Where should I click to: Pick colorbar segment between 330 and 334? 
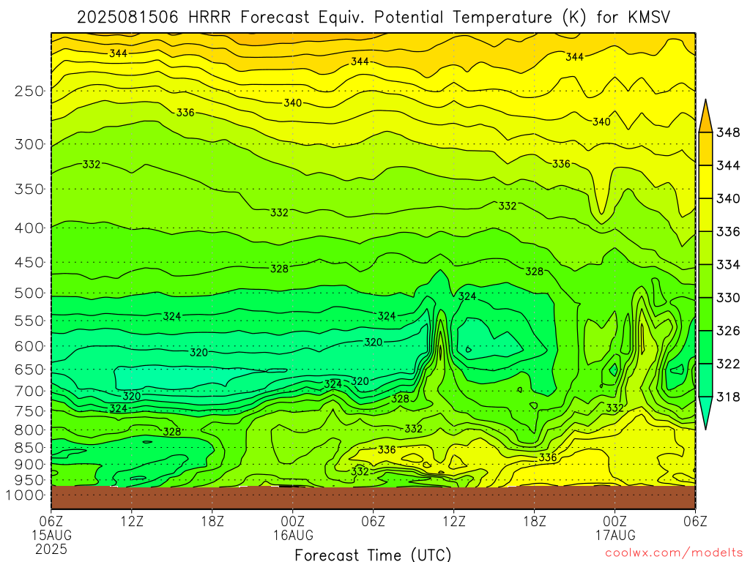pyautogui.click(x=705, y=281)
